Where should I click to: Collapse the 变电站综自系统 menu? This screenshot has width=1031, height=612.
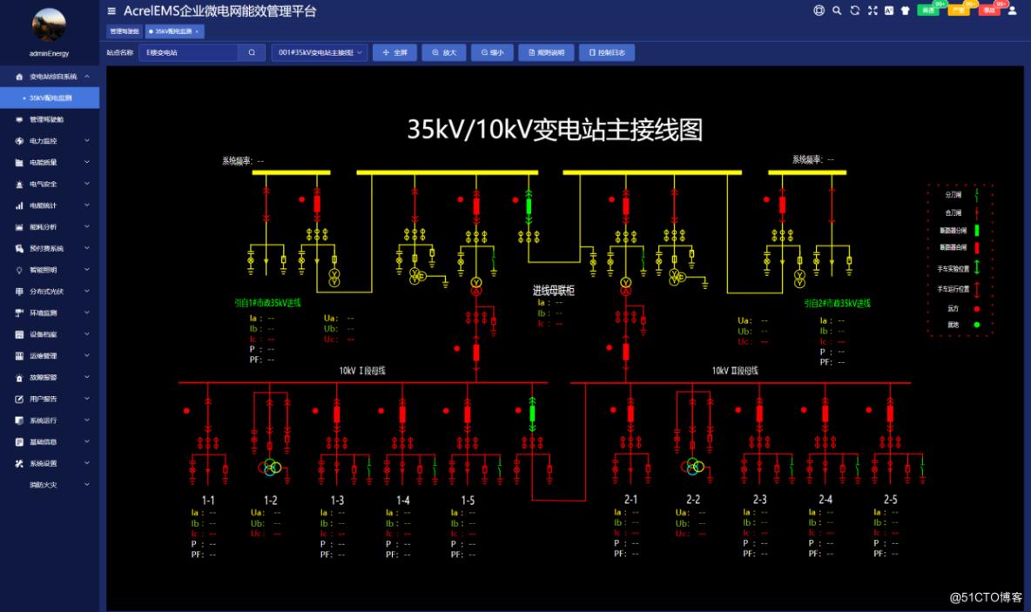point(50,77)
